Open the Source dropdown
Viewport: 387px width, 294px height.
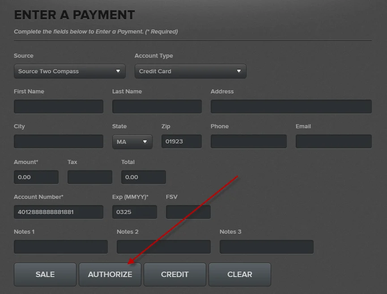pyautogui.click(x=69, y=71)
